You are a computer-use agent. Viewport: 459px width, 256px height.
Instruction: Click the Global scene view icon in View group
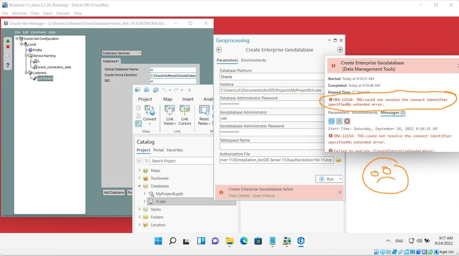pyautogui.click(x=138, y=108)
